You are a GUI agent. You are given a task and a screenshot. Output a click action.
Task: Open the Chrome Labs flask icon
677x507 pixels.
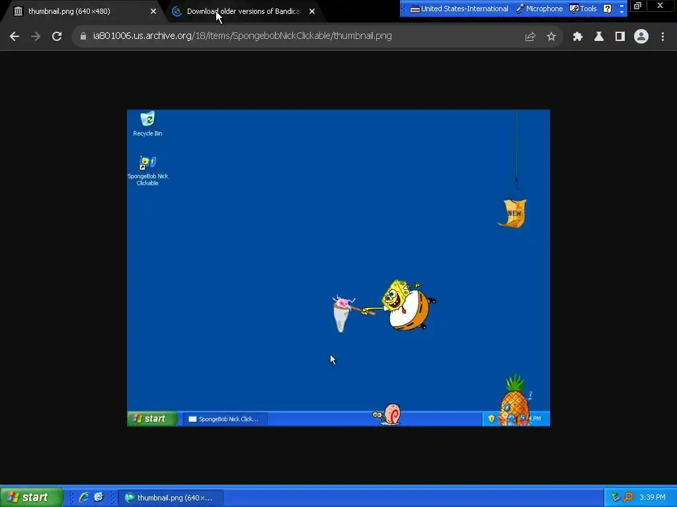pyautogui.click(x=599, y=37)
